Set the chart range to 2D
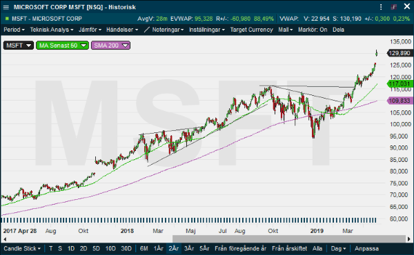The height and width of the screenshot is (255, 414). point(83,248)
